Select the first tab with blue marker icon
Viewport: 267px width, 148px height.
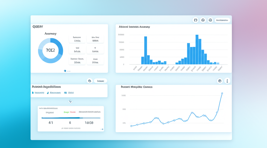click(38, 93)
